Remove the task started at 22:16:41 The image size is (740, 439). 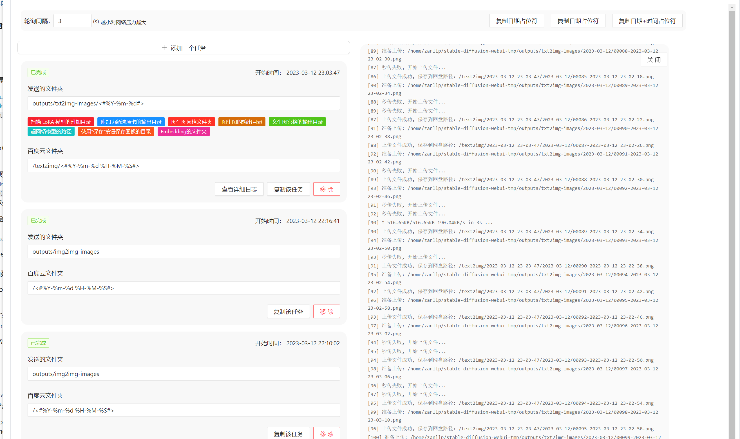coord(326,311)
